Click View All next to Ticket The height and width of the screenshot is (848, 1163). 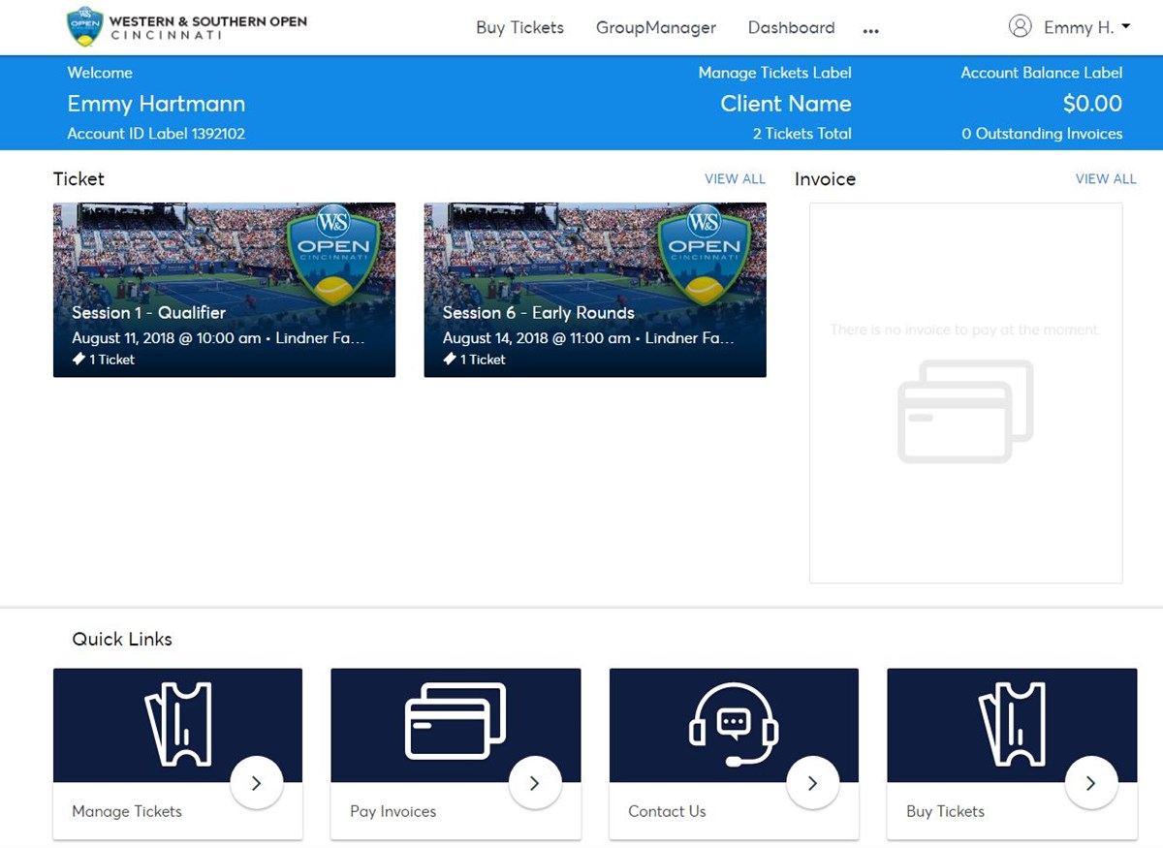pyautogui.click(x=735, y=179)
